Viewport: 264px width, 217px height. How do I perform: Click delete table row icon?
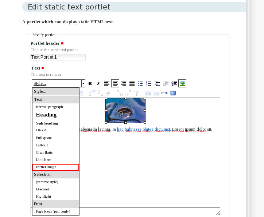click(109, 93)
